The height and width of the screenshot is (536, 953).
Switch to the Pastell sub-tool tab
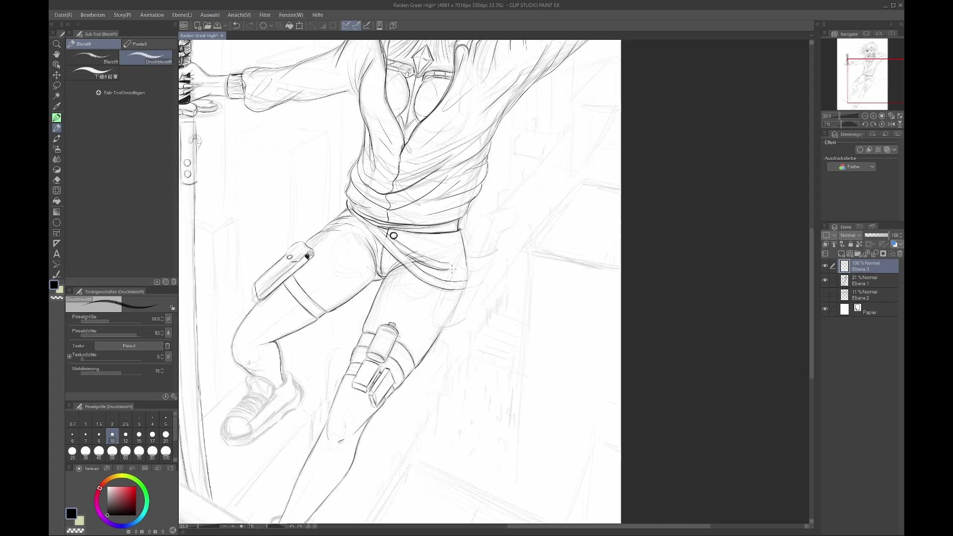pyautogui.click(x=149, y=44)
